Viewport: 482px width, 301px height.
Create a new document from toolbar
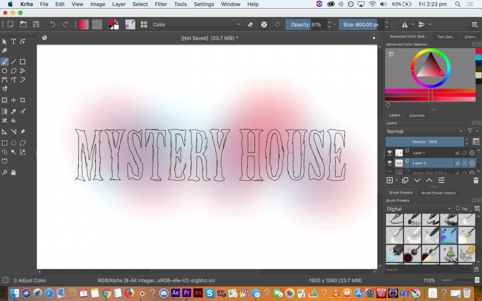pyautogui.click(x=11, y=24)
